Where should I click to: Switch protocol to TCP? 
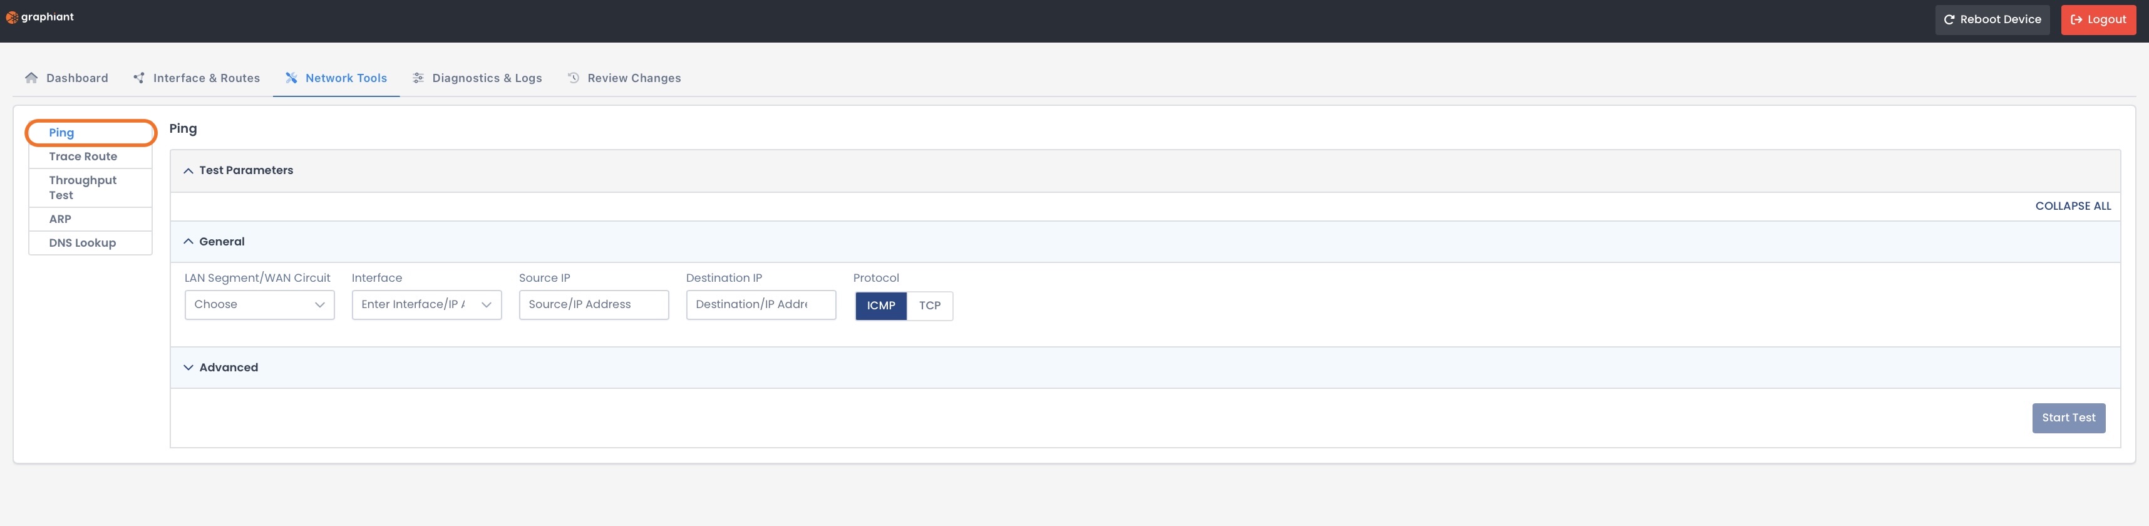pyautogui.click(x=929, y=306)
